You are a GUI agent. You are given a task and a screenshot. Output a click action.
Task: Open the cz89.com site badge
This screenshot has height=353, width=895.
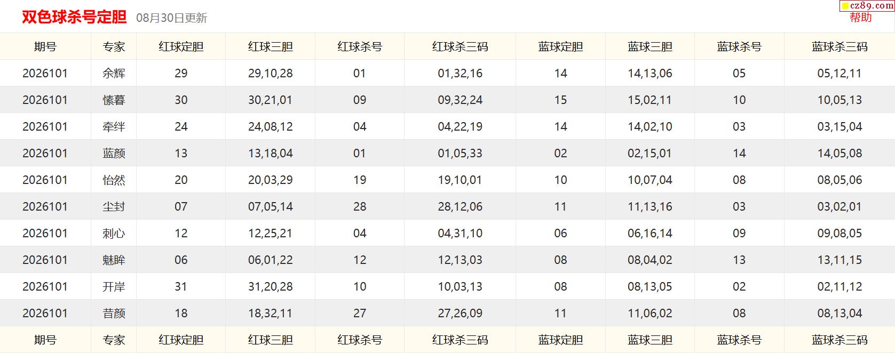click(867, 6)
